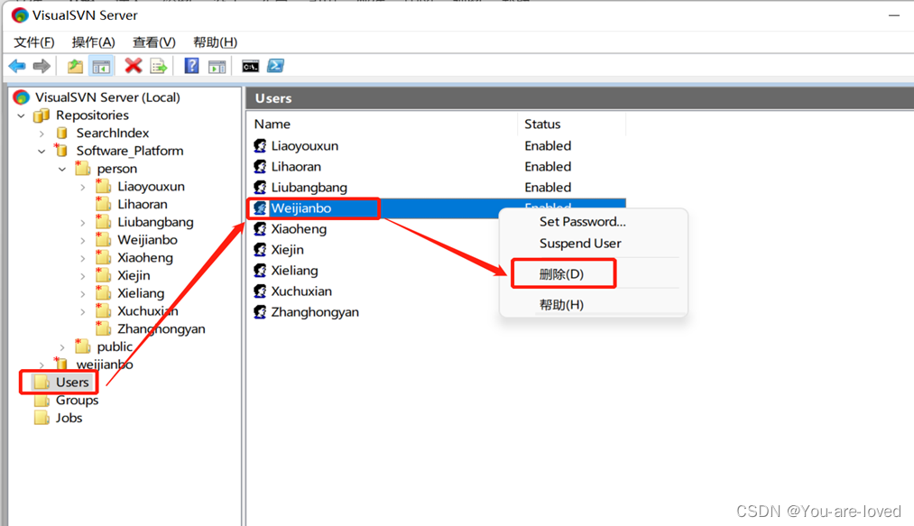Toggle the console tree pane toolbar icon
This screenshot has height=526, width=914.
(101, 66)
